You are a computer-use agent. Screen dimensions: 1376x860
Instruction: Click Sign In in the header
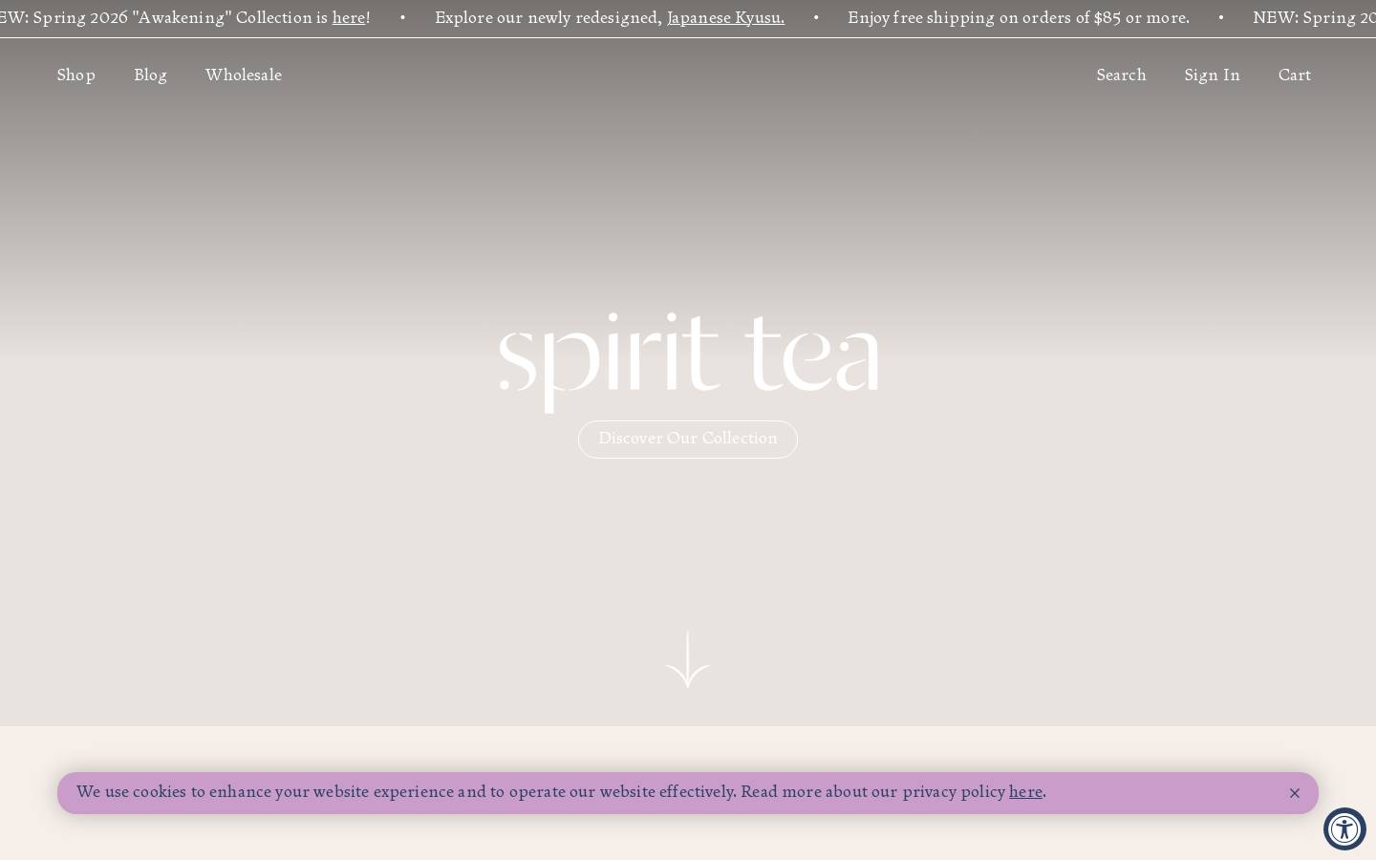1212,75
